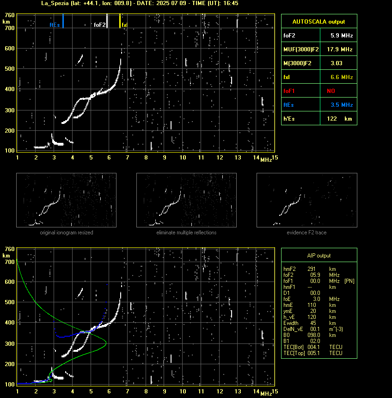Open the original ionogram resized thumbnail
The image size is (392, 398).
[x=66, y=200]
